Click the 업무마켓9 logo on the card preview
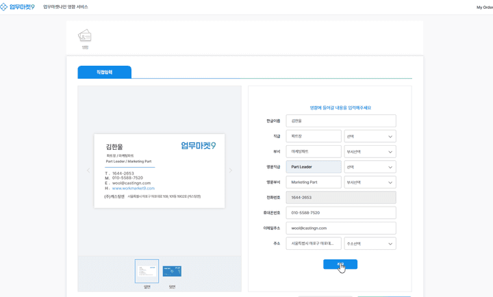The width and height of the screenshot is (493, 297). (199, 146)
